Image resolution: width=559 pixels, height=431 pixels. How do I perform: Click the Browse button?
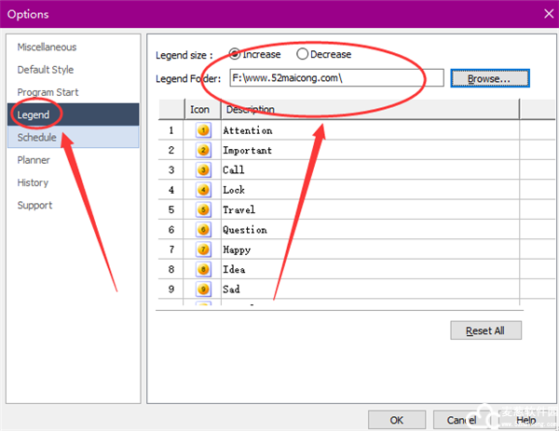pos(489,79)
